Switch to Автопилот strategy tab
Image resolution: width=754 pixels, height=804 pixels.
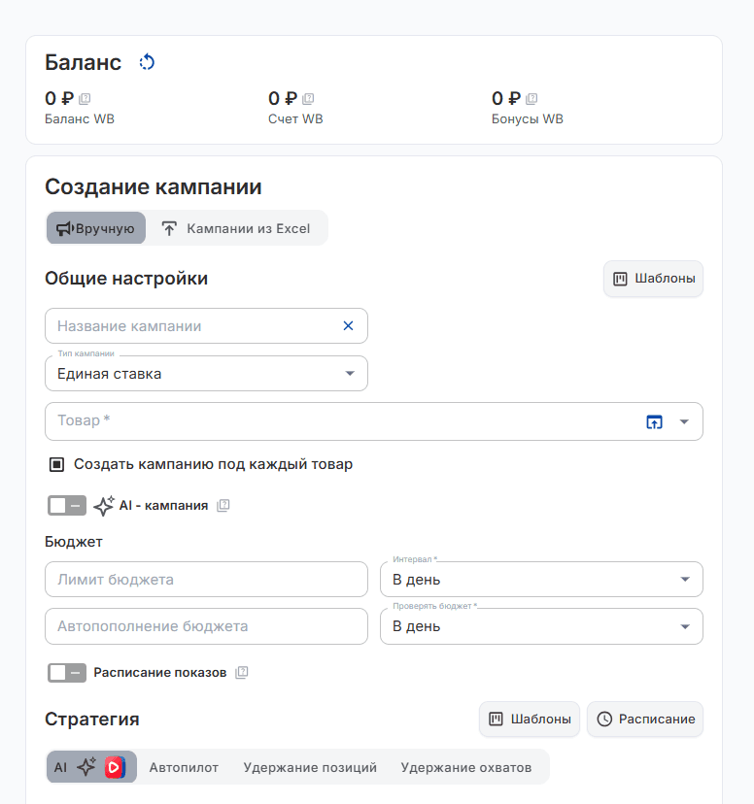[184, 768]
